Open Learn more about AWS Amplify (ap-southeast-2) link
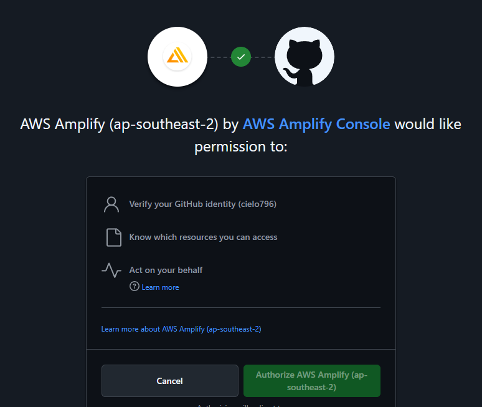Viewport: 482px width, 407px height. click(x=181, y=328)
